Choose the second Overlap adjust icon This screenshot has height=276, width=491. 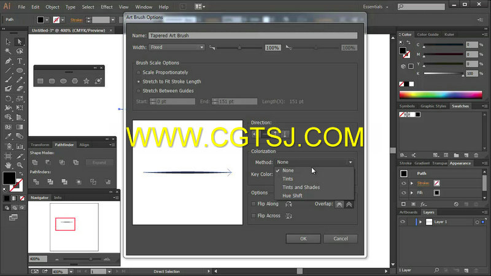tap(349, 204)
